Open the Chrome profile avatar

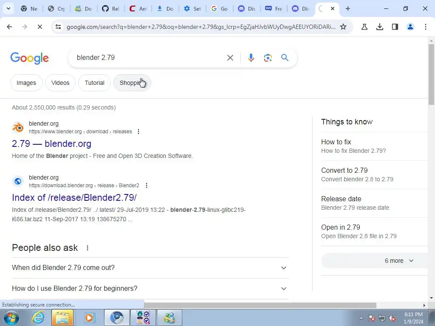point(410,27)
